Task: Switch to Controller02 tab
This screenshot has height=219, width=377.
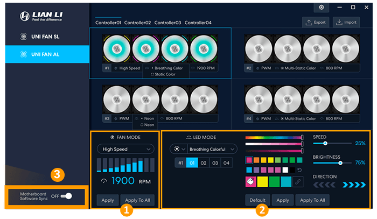Action: (138, 23)
